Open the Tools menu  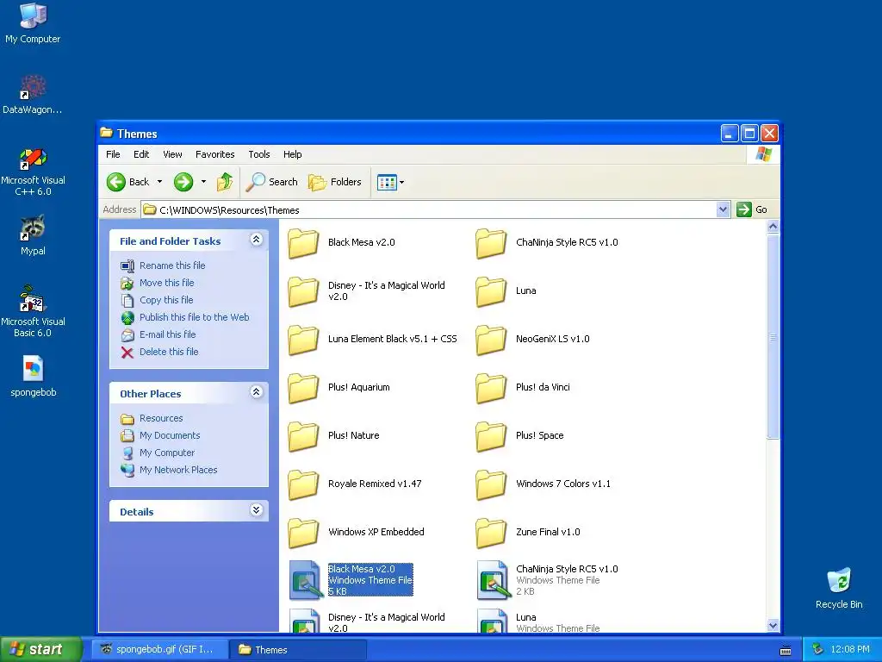[x=259, y=154]
